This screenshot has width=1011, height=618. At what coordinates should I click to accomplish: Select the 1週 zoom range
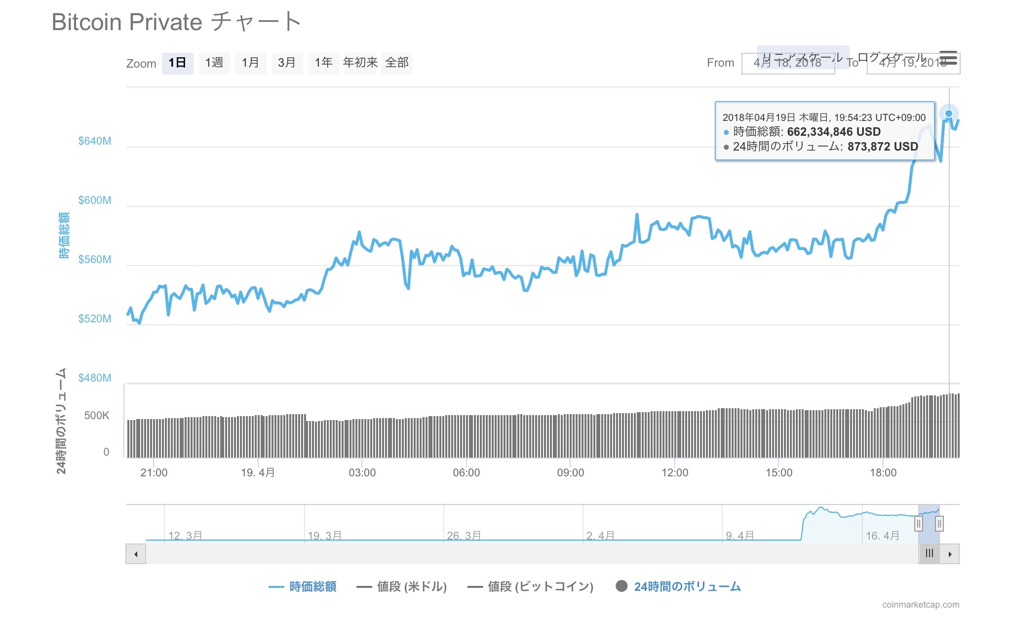click(x=214, y=63)
